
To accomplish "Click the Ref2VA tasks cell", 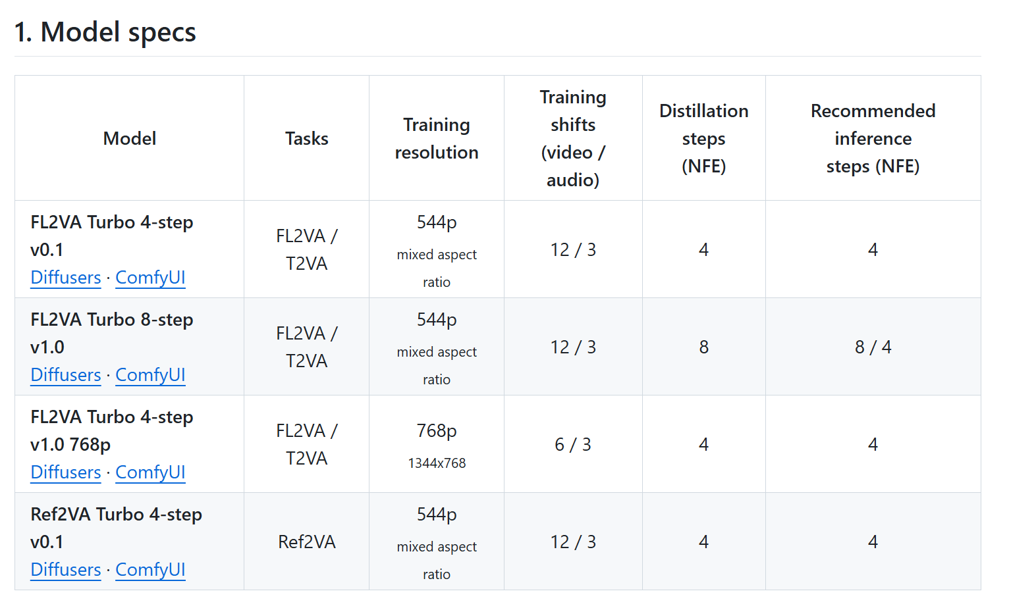I will (x=307, y=542).
